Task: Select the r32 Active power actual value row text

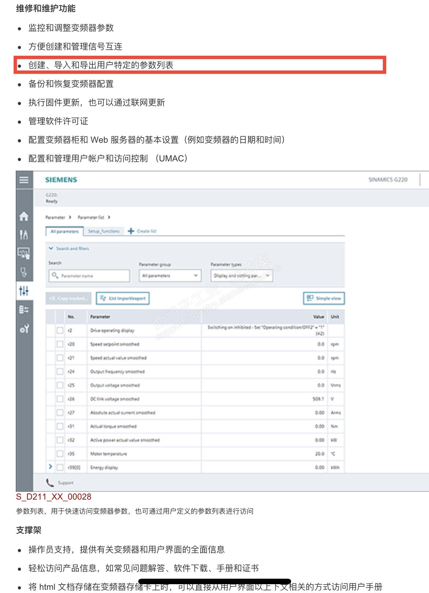Action: tap(125, 440)
